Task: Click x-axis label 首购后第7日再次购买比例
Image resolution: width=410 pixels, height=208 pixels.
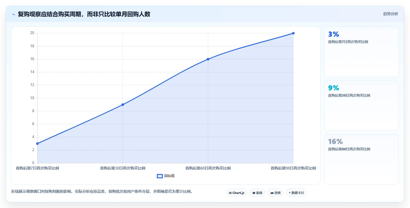Action: click(37, 168)
